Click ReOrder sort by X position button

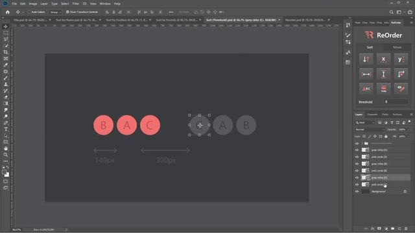tap(383, 59)
